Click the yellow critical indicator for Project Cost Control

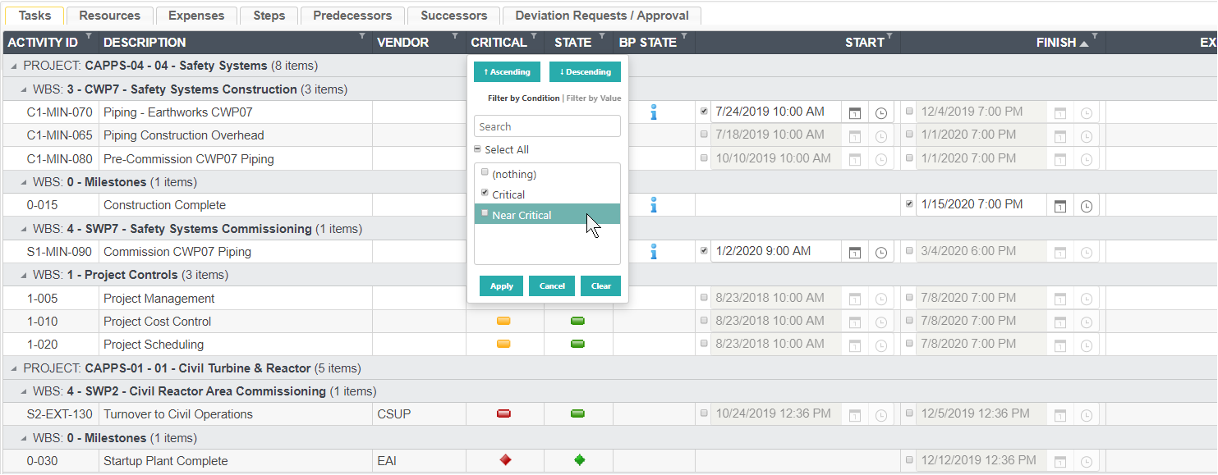tap(503, 321)
